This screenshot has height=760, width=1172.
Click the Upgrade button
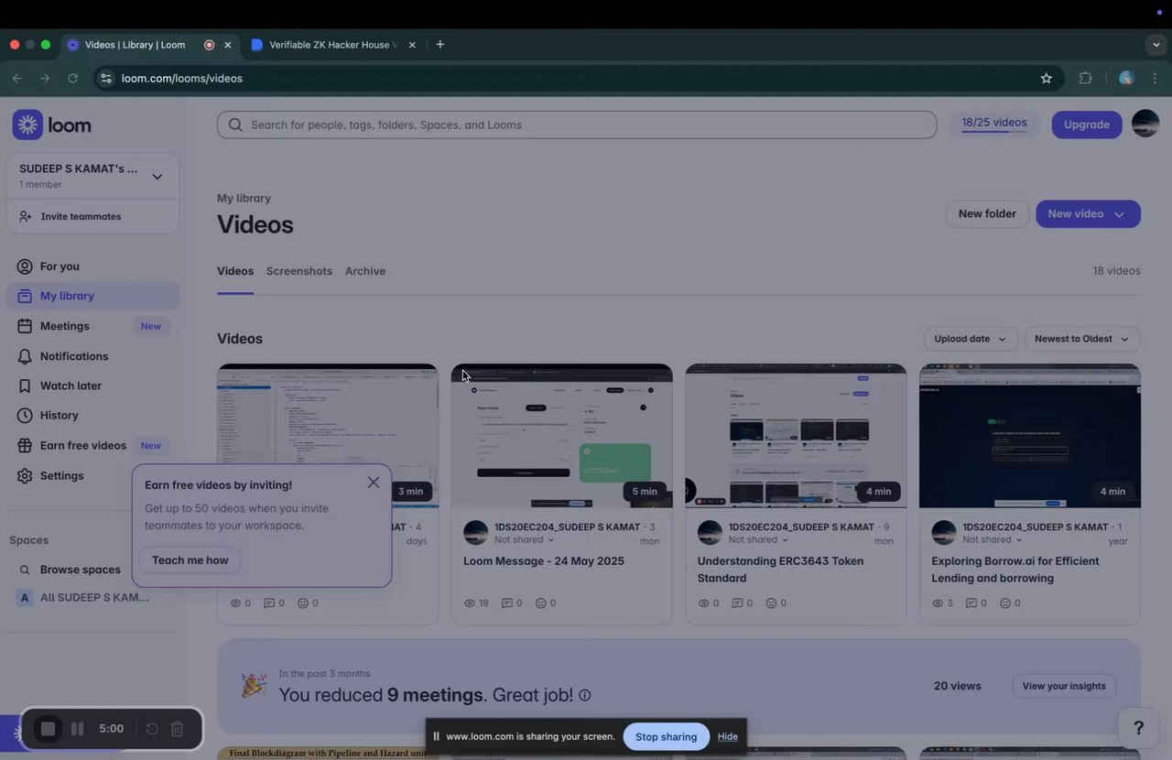tap(1087, 125)
